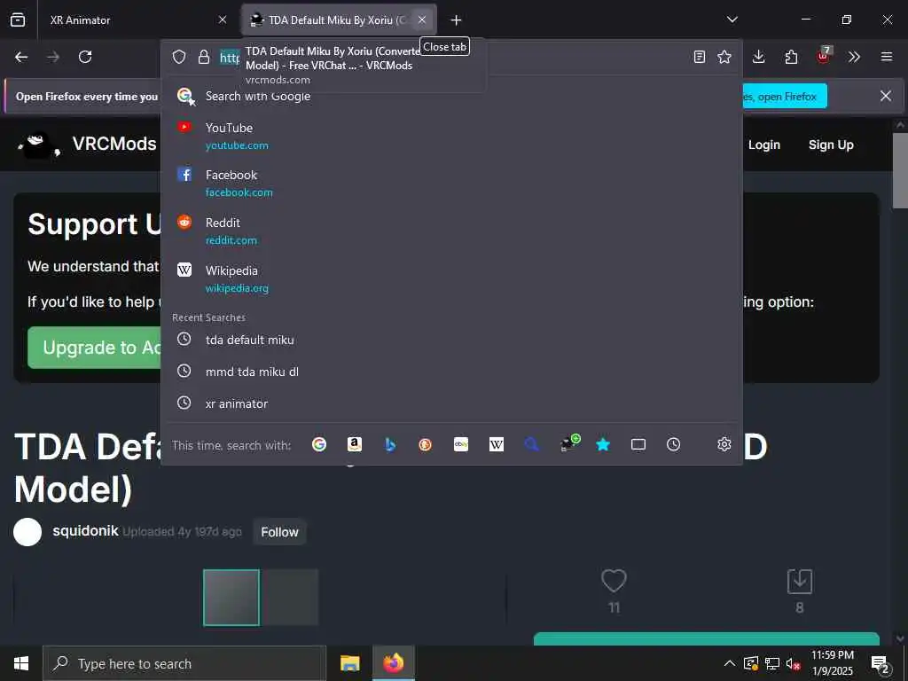Search with Wikipedia one-off icon
Screen dimensions: 908x681
tap(497, 444)
